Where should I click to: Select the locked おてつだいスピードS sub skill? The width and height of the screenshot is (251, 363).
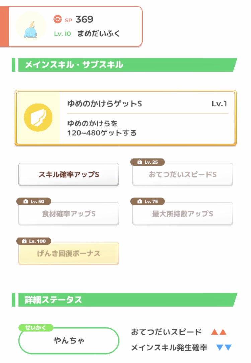(182, 175)
